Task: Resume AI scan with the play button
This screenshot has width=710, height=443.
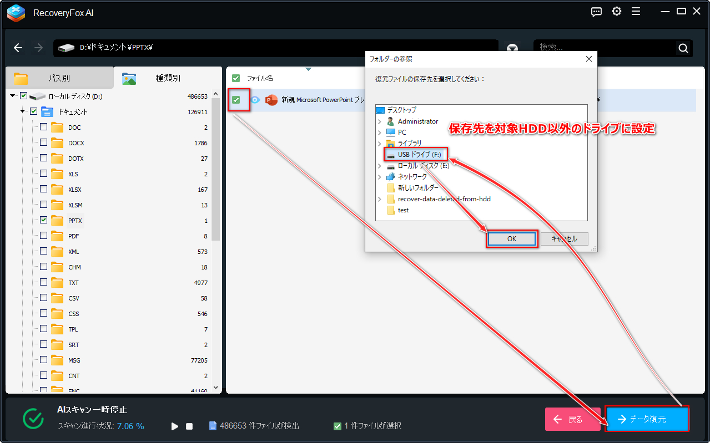Action: pos(175,426)
